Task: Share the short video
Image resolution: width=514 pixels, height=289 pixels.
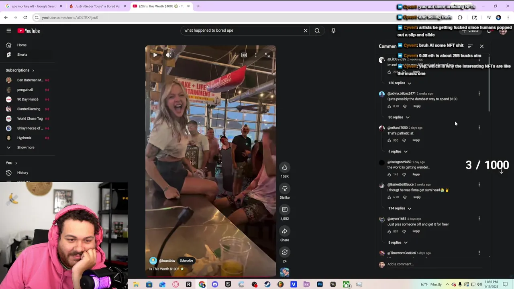Action: [x=285, y=231]
